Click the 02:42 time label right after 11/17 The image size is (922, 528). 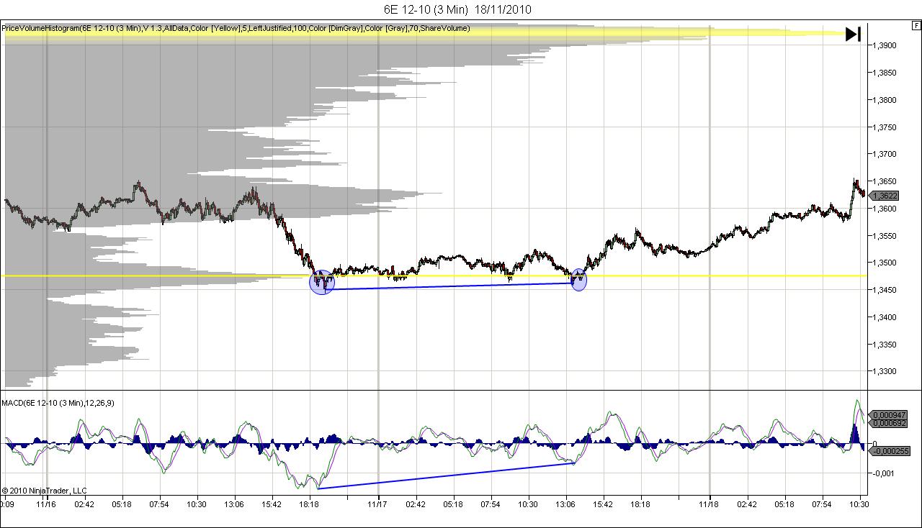[x=416, y=504]
